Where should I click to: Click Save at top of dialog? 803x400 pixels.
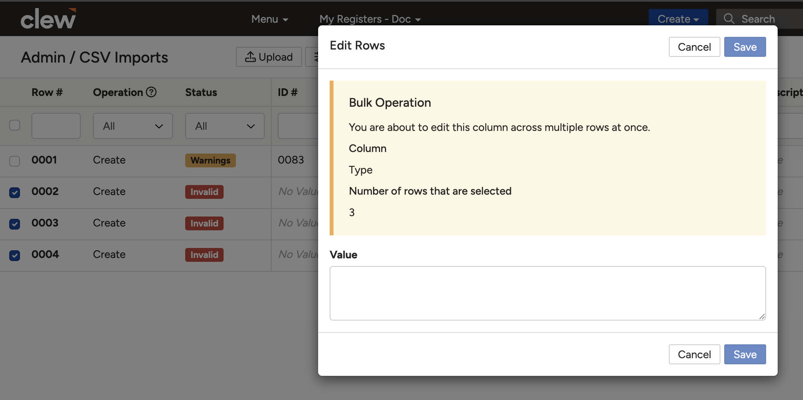(x=745, y=47)
